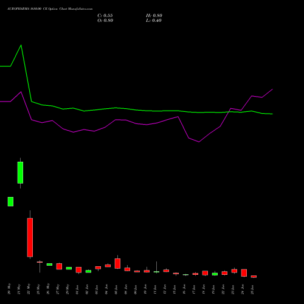Click the 11 Jun date label
This screenshot has height=304, width=304.
click(155, 289)
